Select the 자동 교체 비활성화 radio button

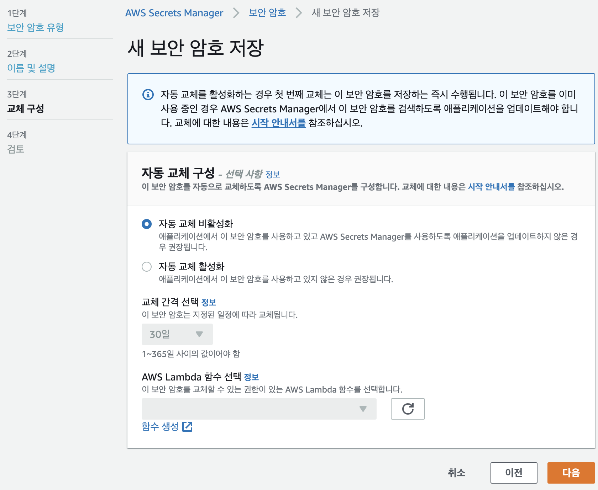(147, 224)
